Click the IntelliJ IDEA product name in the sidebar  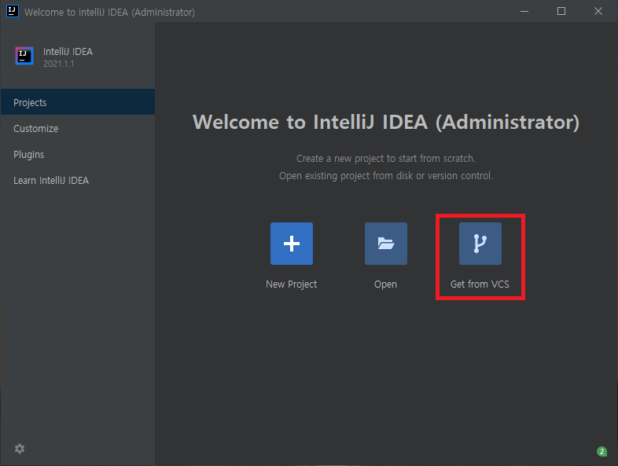pyautogui.click(x=68, y=52)
